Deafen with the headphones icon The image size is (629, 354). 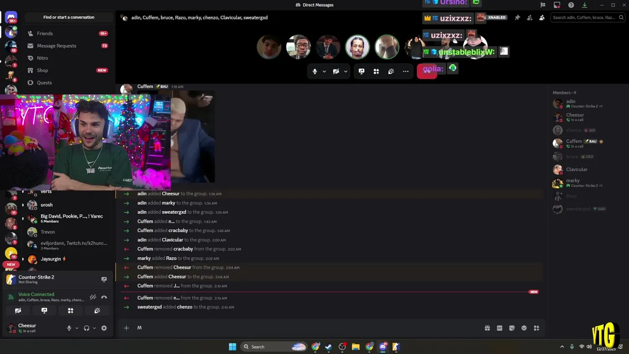(86, 328)
